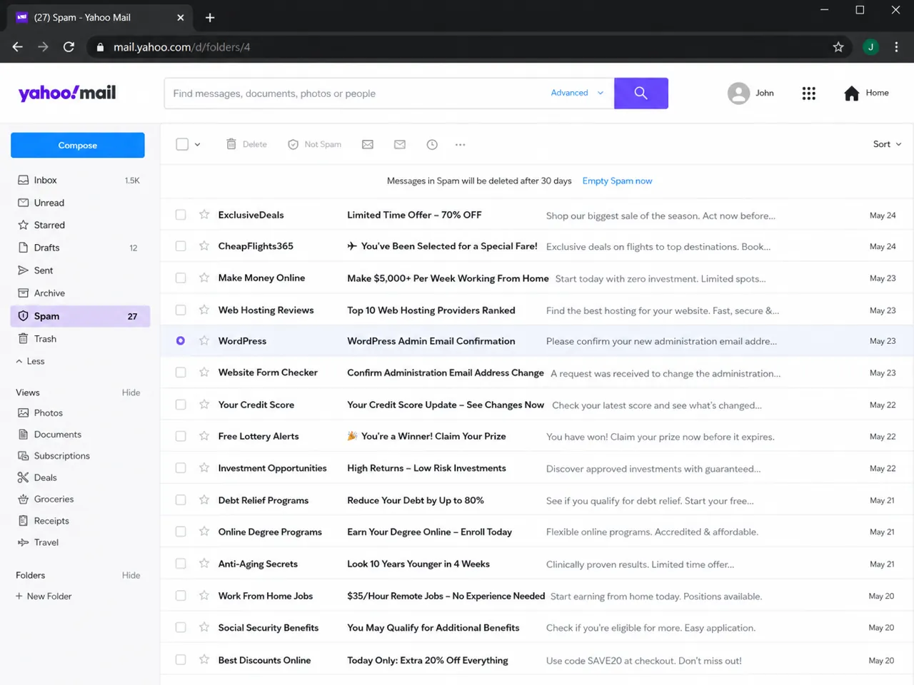Open Photos view in sidebar

[41, 412]
